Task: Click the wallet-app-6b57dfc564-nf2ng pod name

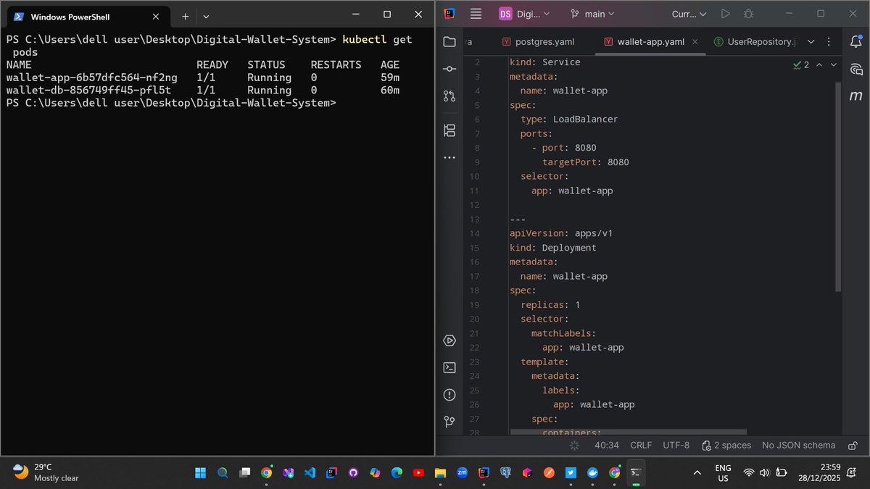Action: coord(91,78)
